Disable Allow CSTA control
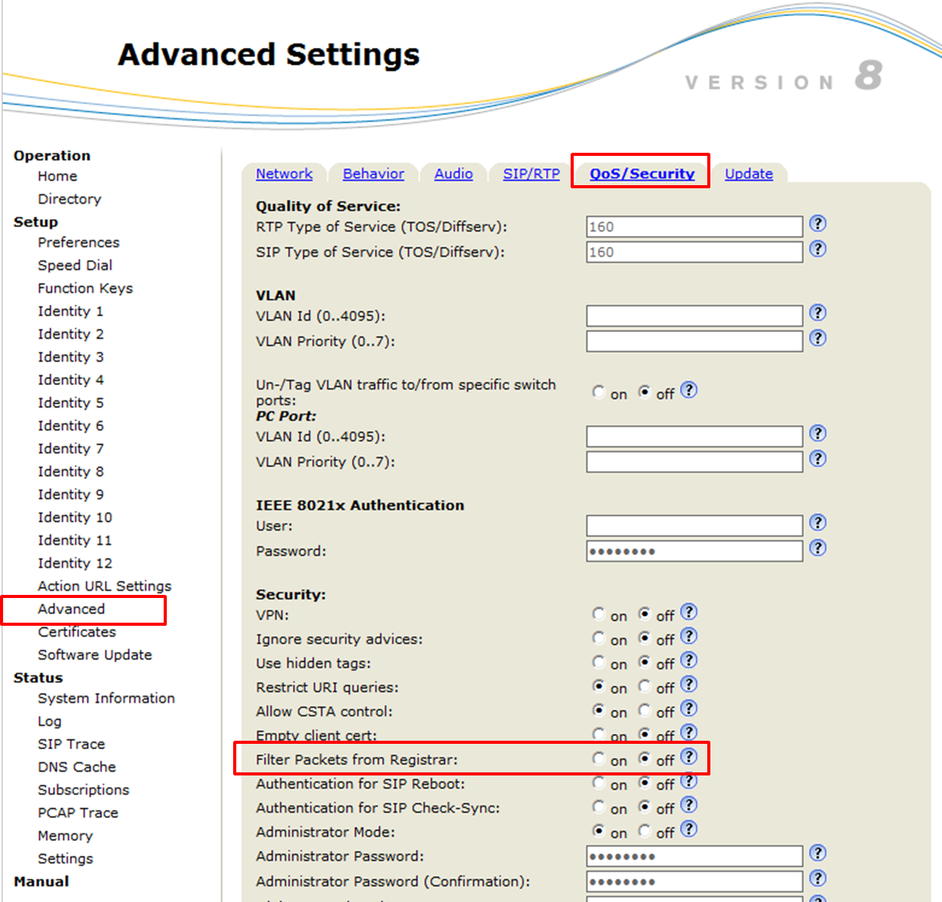Viewport: 942px width, 902px height. [645, 710]
